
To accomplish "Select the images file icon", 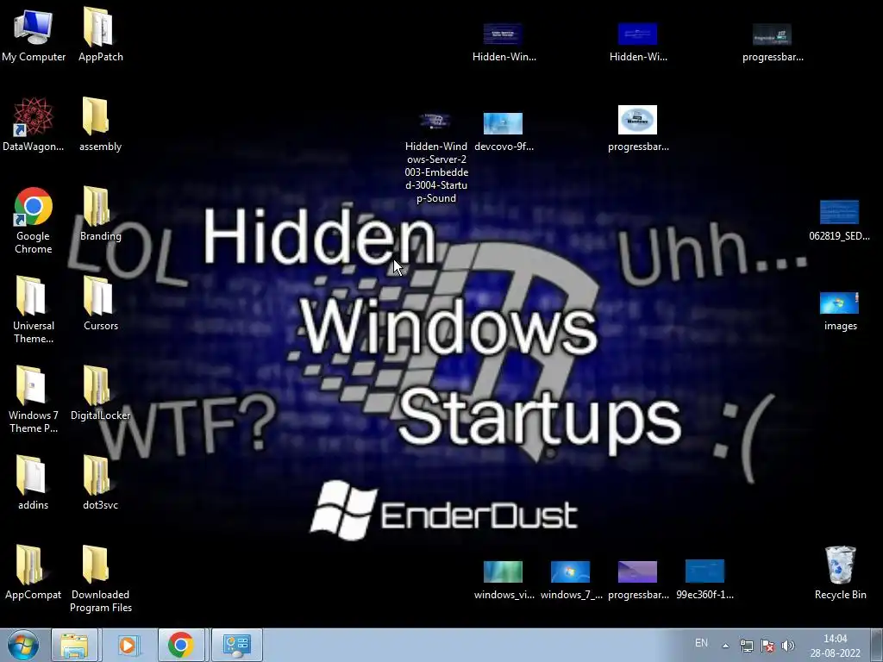I will (840, 310).
